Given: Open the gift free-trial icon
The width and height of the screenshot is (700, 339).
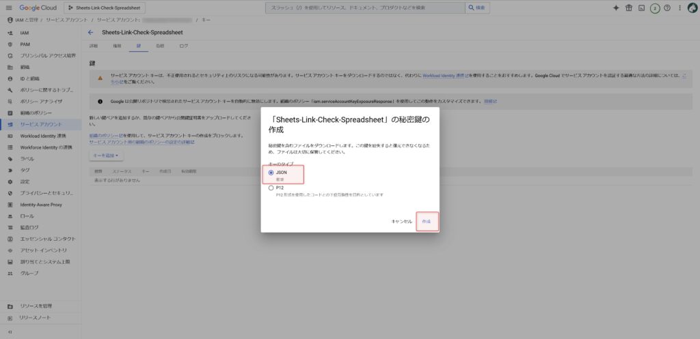Looking at the screenshot, I should tap(629, 8).
